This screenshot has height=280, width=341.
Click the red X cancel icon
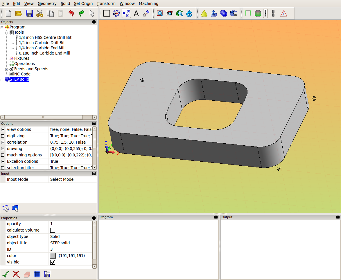click(16, 274)
